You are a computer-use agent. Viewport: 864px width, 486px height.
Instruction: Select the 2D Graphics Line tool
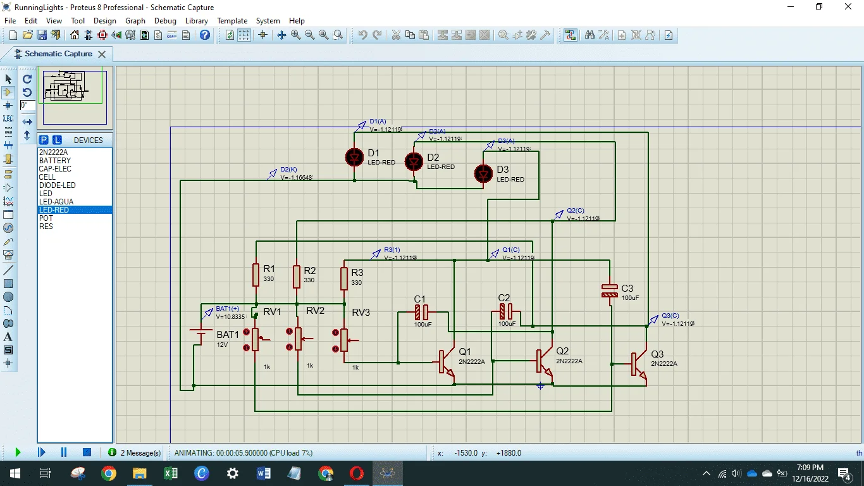pyautogui.click(x=8, y=270)
